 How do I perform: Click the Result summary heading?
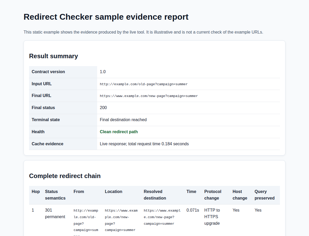pos(53,56)
